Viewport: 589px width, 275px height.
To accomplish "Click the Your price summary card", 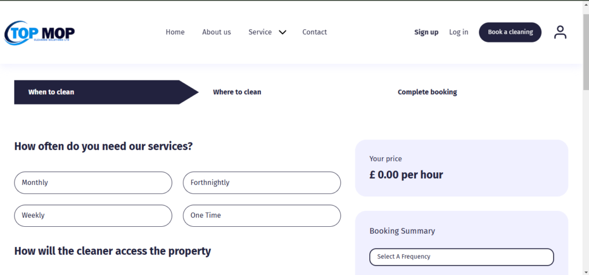I will point(461,168).
